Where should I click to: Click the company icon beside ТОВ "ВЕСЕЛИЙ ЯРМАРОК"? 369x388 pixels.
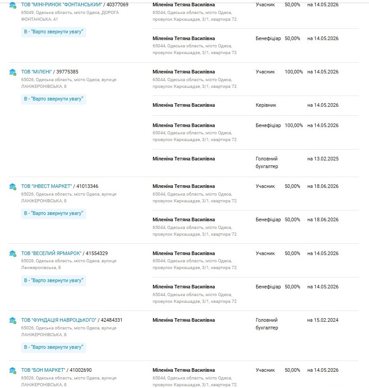(13, 254)
